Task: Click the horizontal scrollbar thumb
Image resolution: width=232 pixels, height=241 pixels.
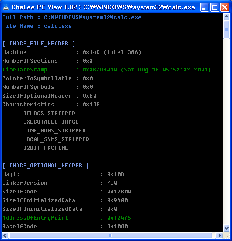Action: click(111, 235)
